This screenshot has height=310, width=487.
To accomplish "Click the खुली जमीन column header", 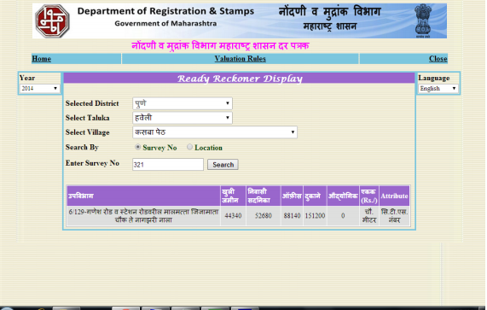I will pyautogui.click(x=233, y=196).
